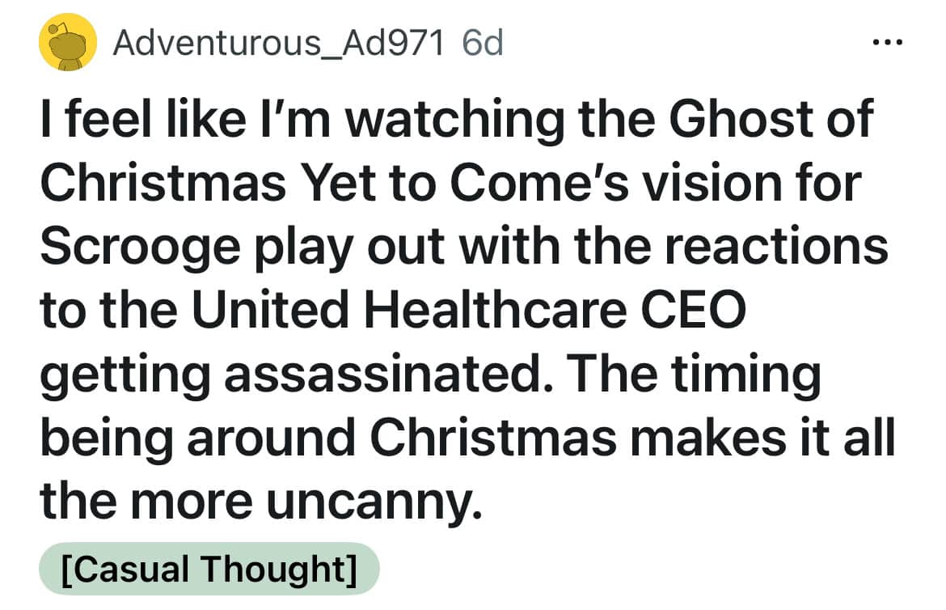Open Adventurous_Ad971's user profile
The image size is (946, 610).
(x=278, y=43)
